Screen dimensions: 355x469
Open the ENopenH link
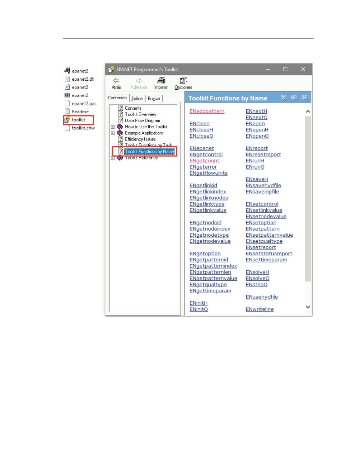(257, 130)
